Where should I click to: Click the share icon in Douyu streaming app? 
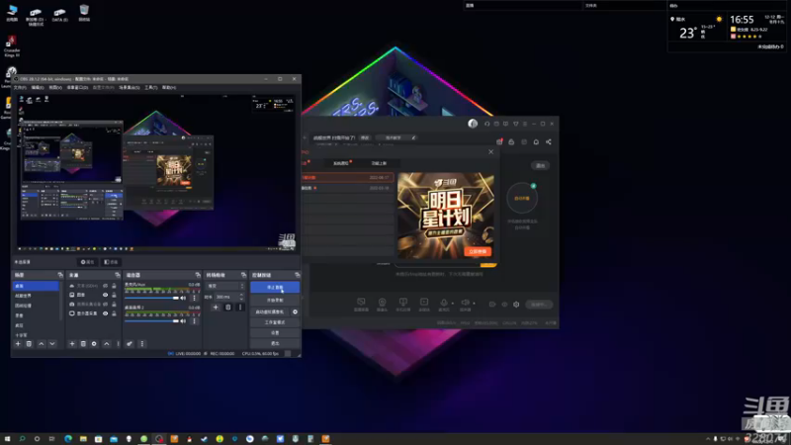(x=549, y=141)
